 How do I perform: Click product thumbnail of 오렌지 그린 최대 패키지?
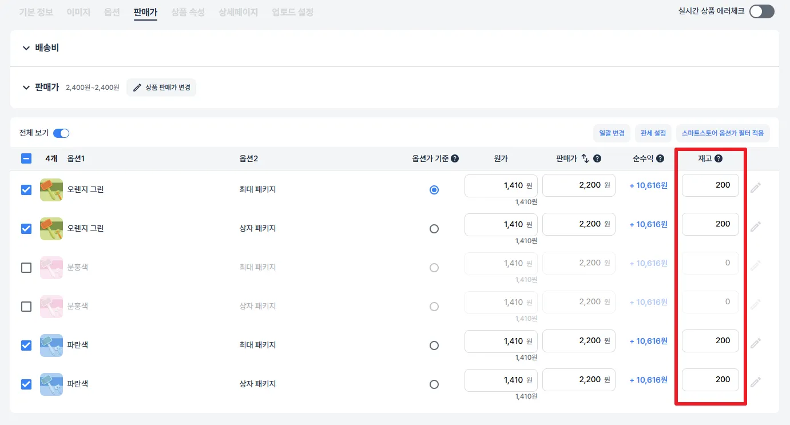tap(51, 190)
